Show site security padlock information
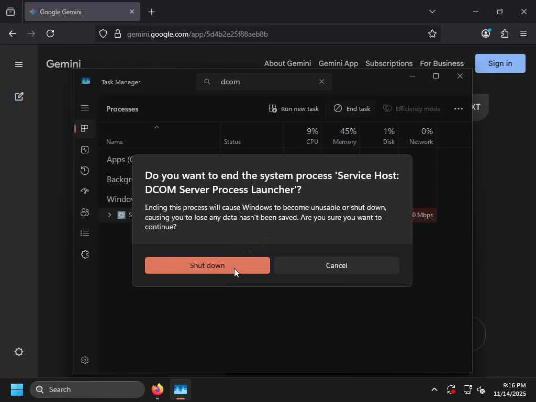Image resolution: width=536 pixels, height=402 pixels. click(118, 33)
